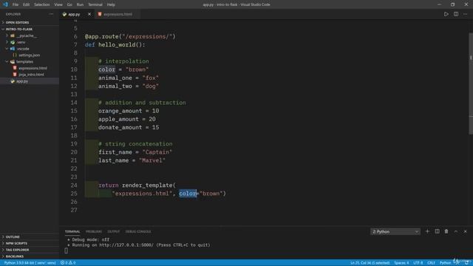Click the .vscode folder icon
This screenshot has height=266, width=473.
click(13, 49)
